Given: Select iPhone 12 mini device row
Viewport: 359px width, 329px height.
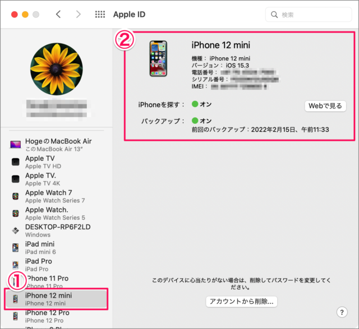Looking at the screenshot, I should 57,299.
